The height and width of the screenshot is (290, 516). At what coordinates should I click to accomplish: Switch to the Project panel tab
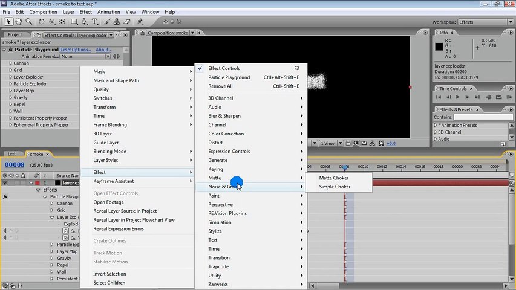(x=15, y=35)
